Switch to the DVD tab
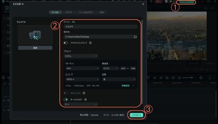The width and height of the screenshot is (218, 124). click(x=102, y=12)
